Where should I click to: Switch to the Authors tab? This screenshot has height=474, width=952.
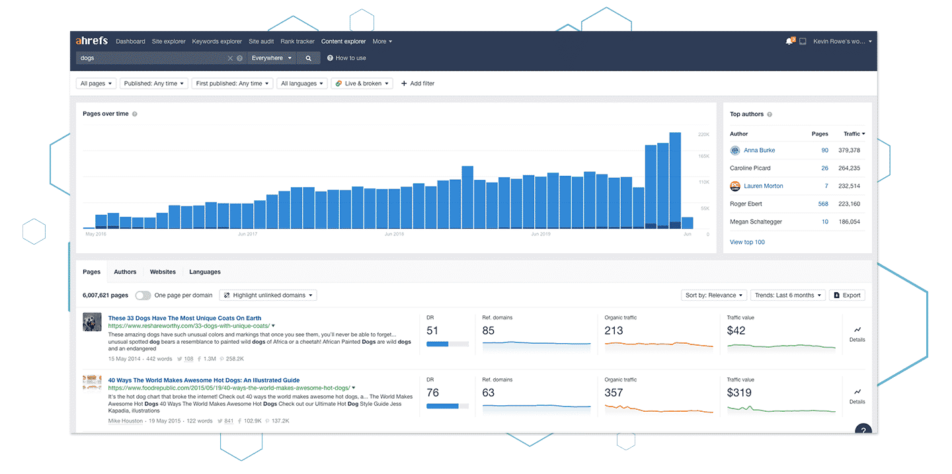pyautogui.click(x=125, y=272)
